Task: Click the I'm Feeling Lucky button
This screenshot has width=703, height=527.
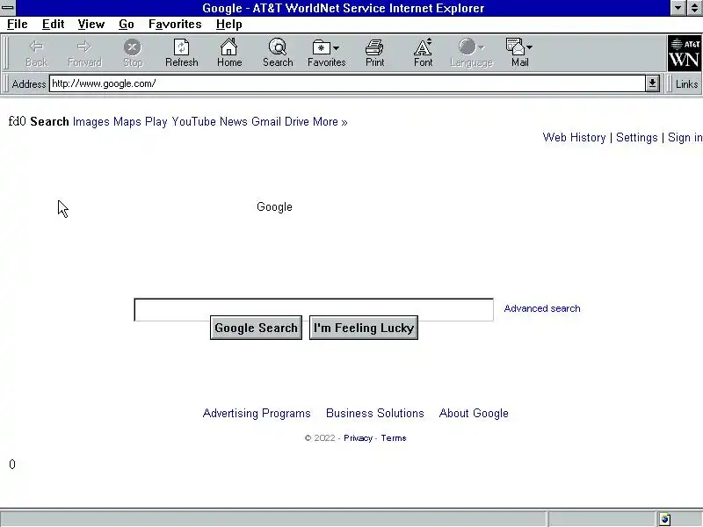Action: 364,328
